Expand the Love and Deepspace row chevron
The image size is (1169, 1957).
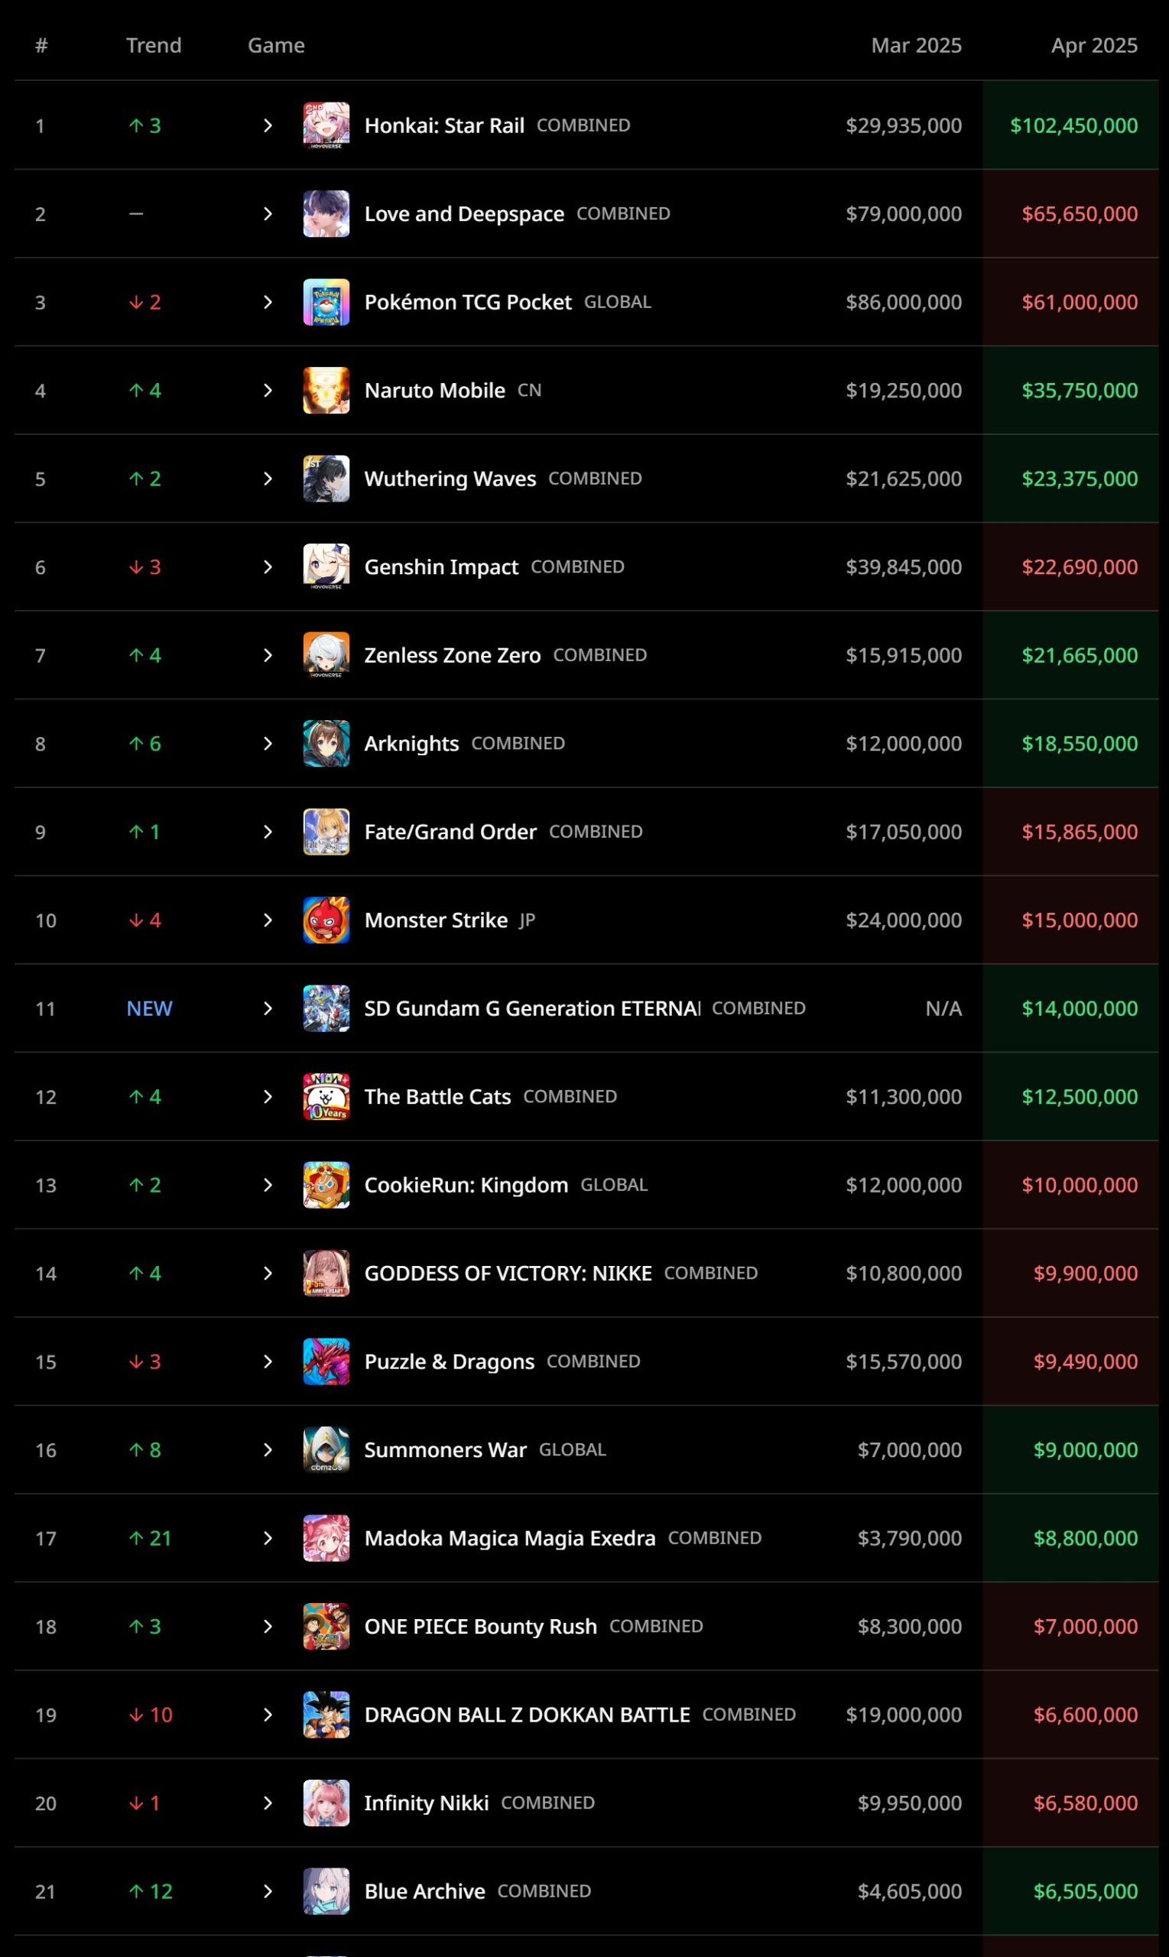(268, 213)
